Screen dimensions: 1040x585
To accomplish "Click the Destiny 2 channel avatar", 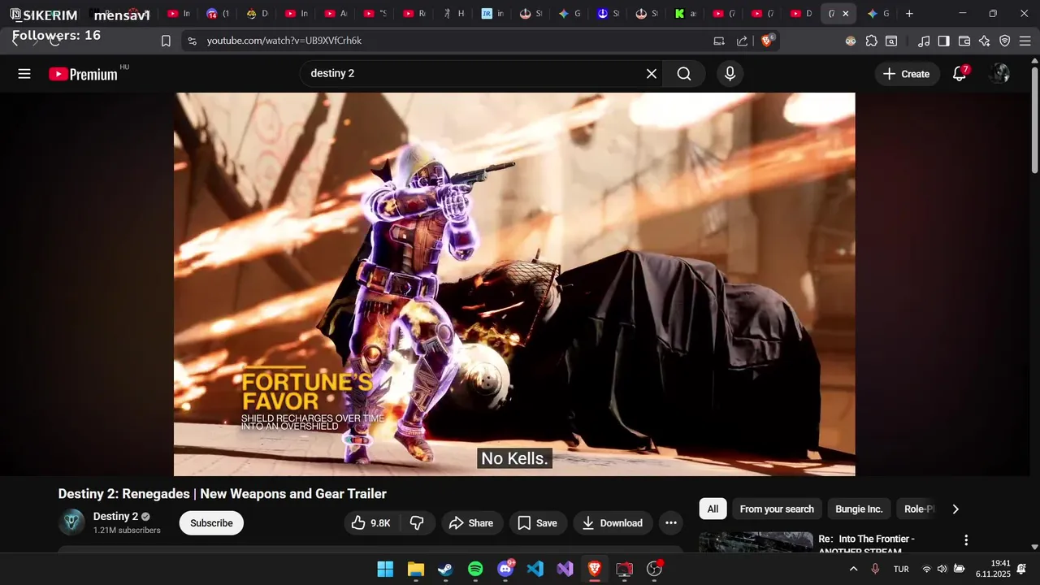I will (x=71, y=522).
